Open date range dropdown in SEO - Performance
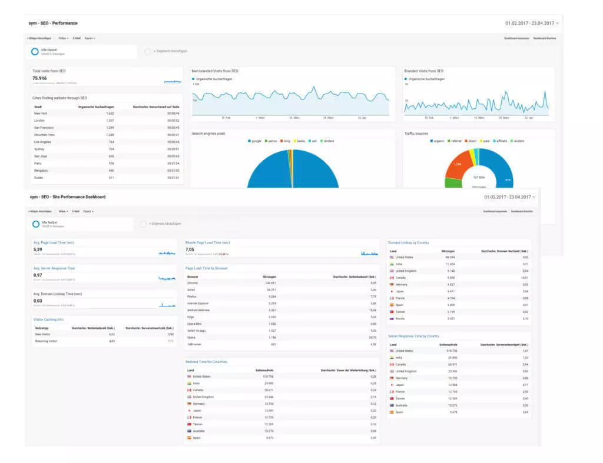The image size is (603, 463). [x=532, y=24]
